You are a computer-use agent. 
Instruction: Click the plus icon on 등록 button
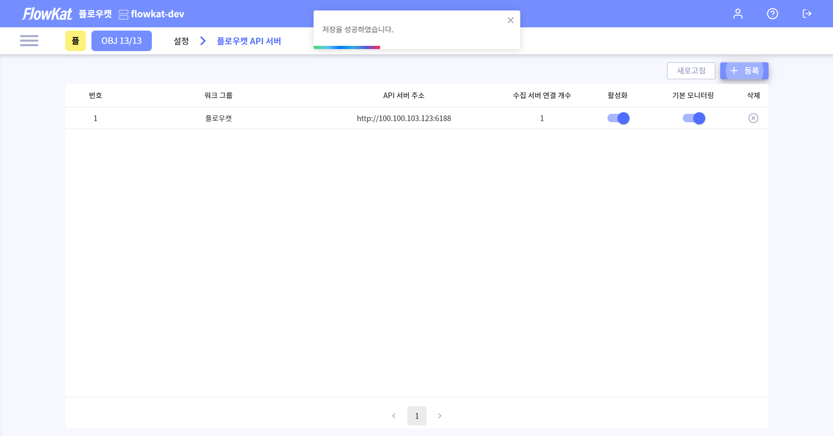734,71
